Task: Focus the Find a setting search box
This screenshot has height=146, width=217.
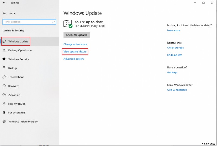Action: (x=29, y=22)
